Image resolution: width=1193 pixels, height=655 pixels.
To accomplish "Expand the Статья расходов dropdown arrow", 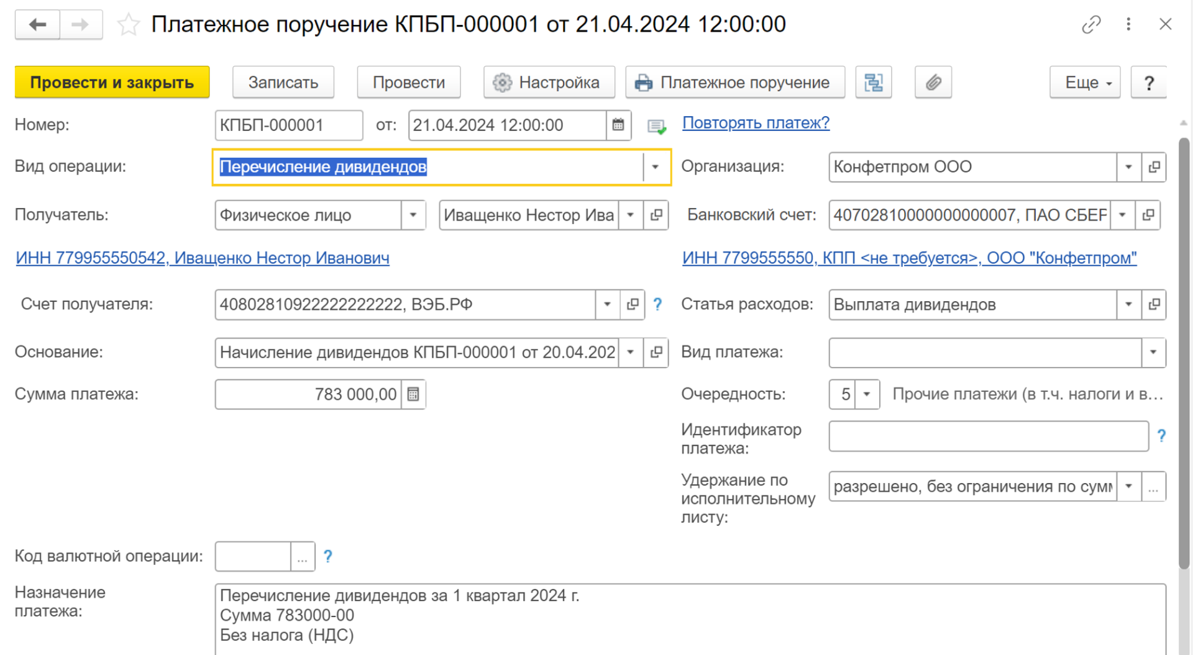I will pos(1128,305).
